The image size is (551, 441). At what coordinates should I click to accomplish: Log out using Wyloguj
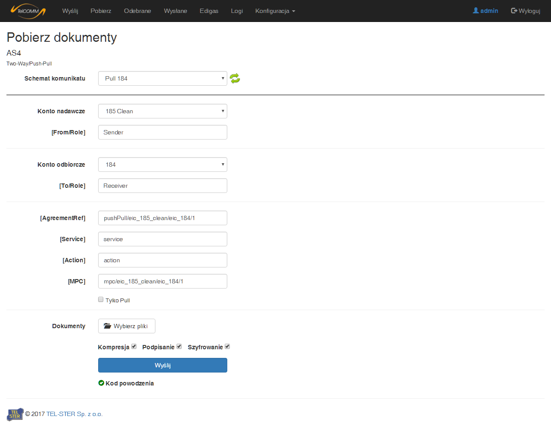point(525,11)
